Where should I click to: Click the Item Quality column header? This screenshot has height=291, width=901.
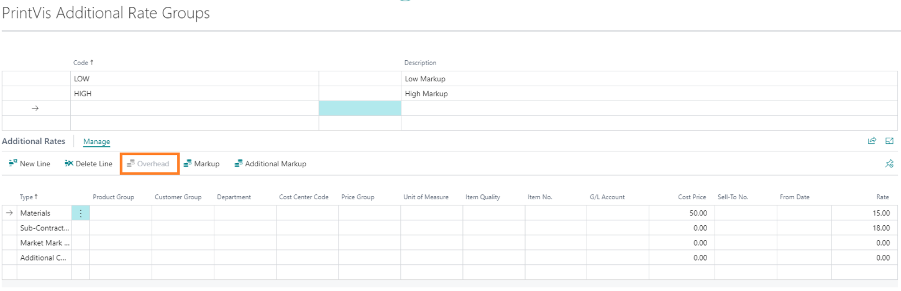pos(483,197)
